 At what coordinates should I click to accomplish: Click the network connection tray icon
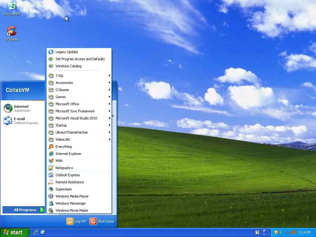pyautogui.click(x=282, y=232)
